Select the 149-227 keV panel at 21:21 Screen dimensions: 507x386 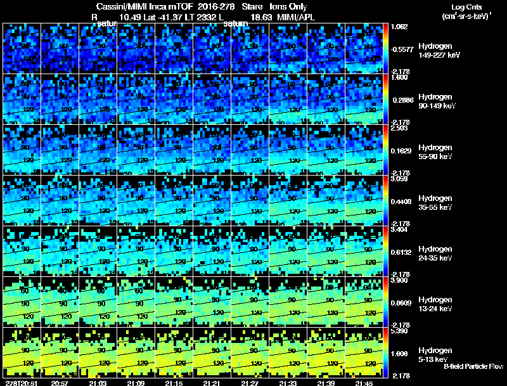click(x=212, y=49)
